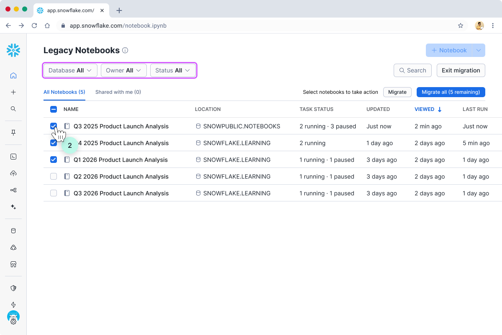Check the Q3 2026 Product Launch checkbox
The image size is (502, 335).
(x=54, y=193)
